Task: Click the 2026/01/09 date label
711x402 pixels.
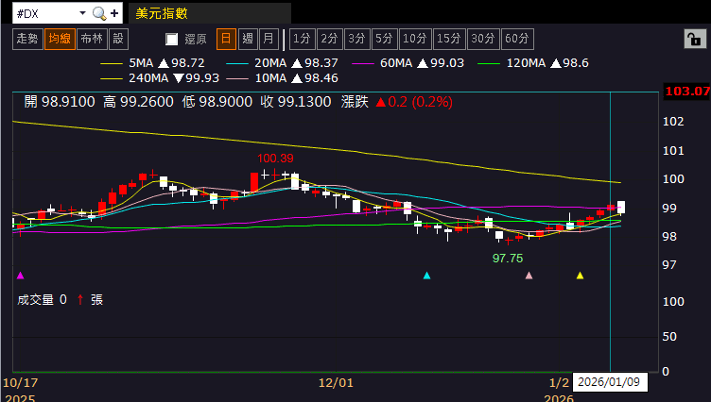Action: tap(610, 382)
